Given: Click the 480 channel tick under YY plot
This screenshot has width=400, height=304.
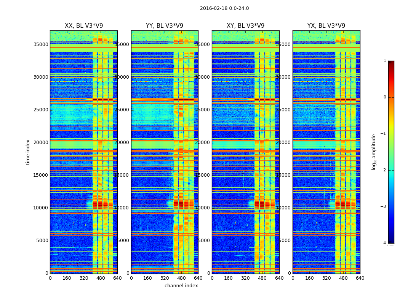Looking at the screenshot, I should [x=181, y=278].
